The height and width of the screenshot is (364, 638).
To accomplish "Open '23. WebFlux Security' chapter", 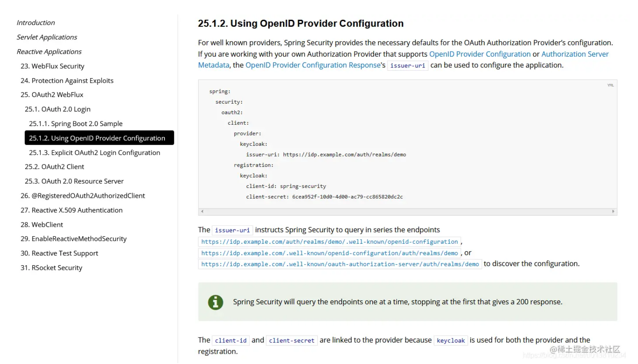I will 52,66.
